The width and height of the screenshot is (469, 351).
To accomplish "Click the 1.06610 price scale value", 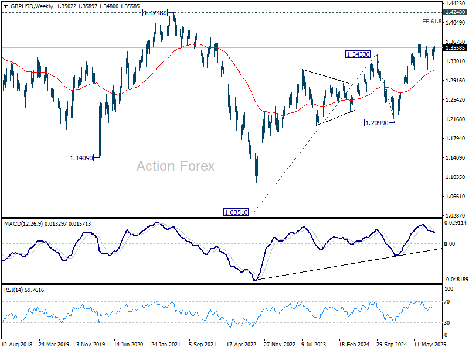I will [x=456, y=197].
